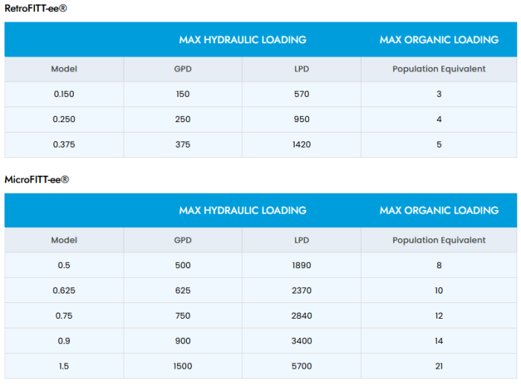521x391 pixels.
Task: Click the 2840 LPD cell
Action: [301, 316]
